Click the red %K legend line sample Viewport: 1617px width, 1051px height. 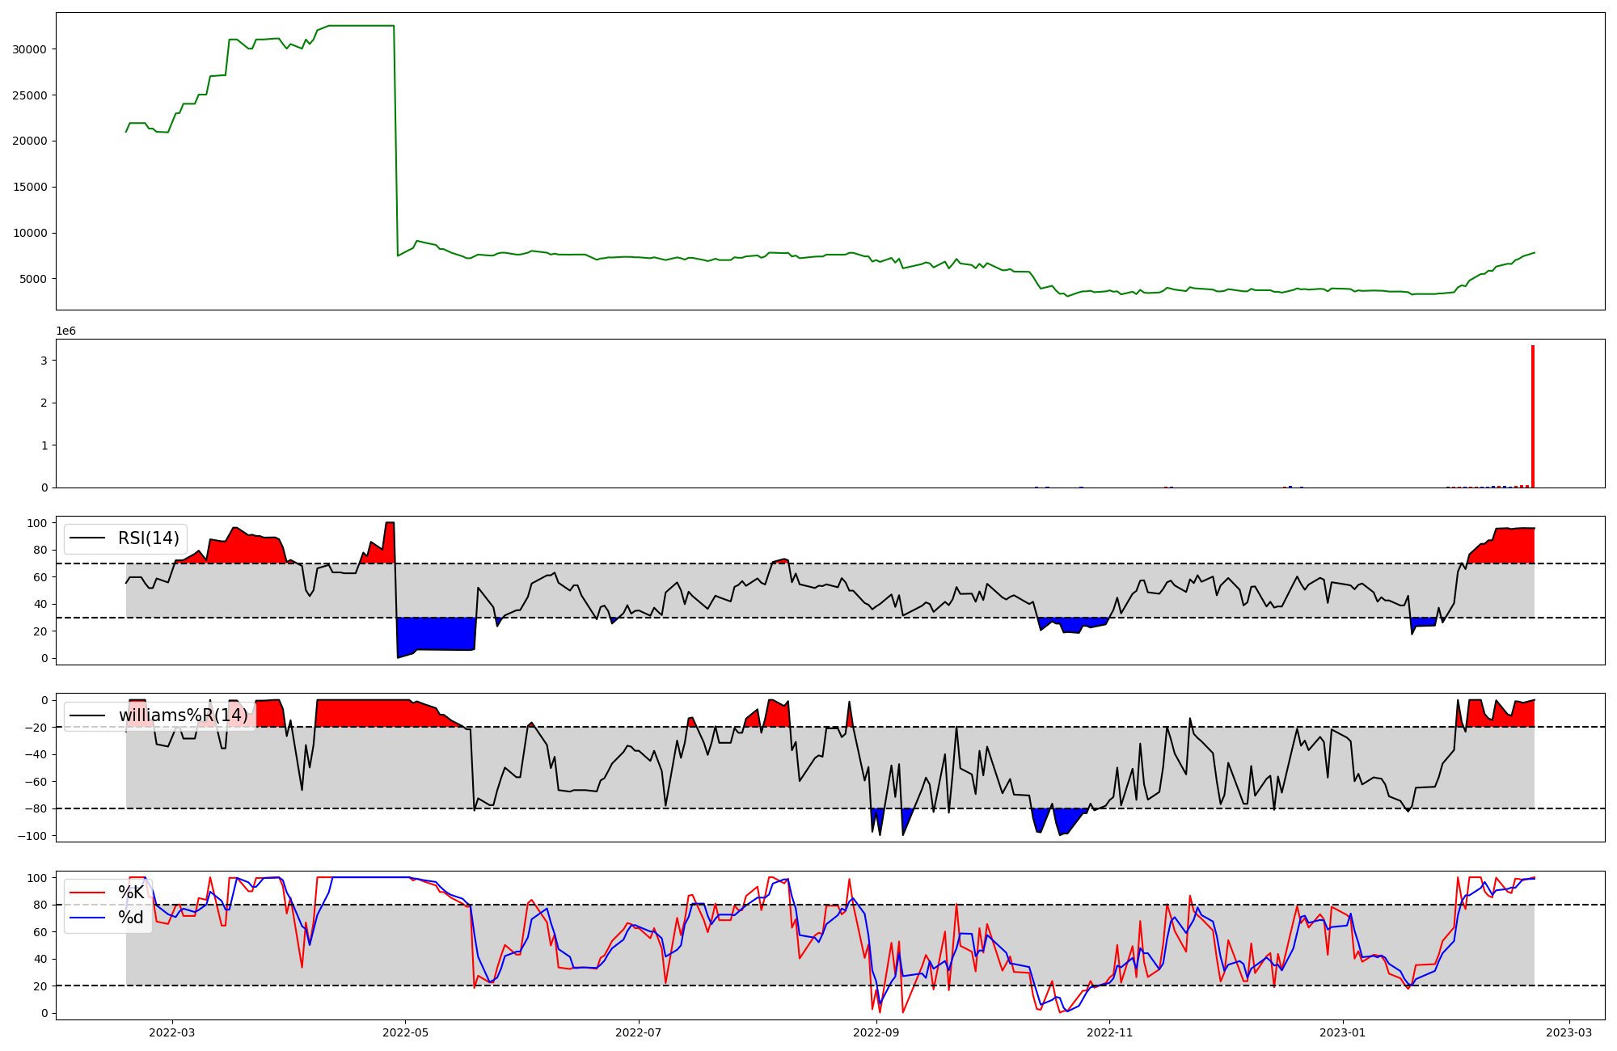coord(87,893)
